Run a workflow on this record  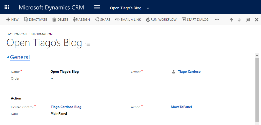tap(161, 19)
